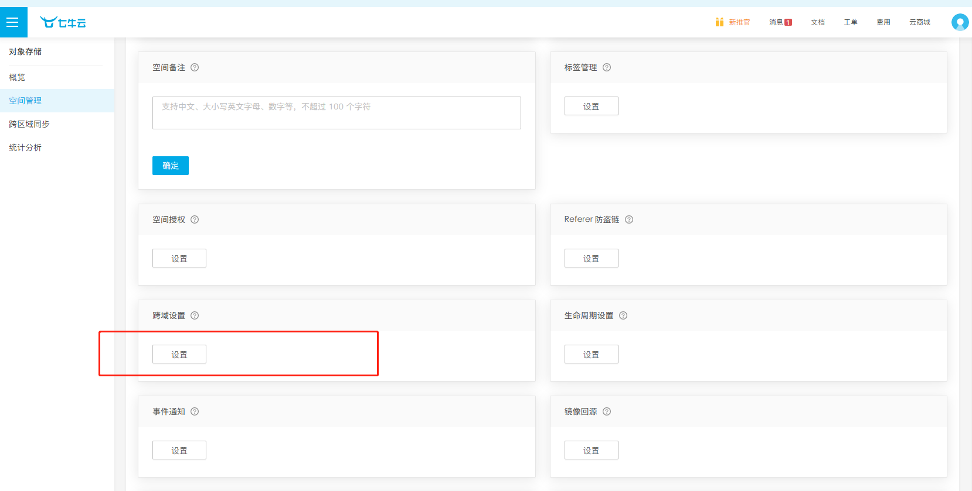Screen dimensions: 972x491
Task: Click the gift icon next to 新推官
Action: point(719,22)
